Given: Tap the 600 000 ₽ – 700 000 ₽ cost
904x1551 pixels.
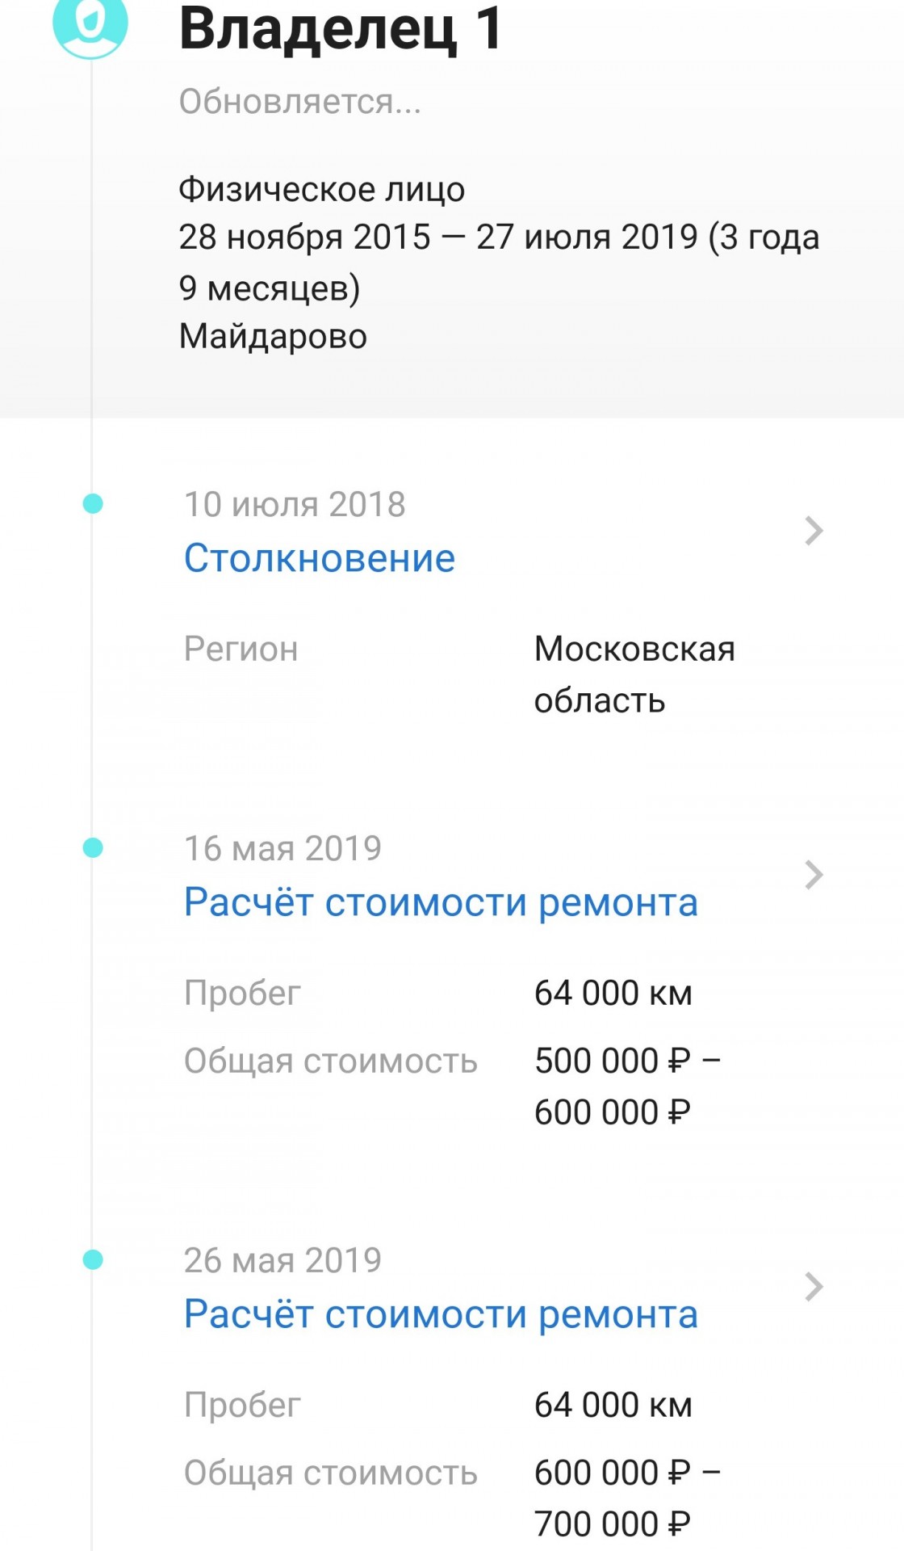Looking at the screenshot, I should pyautogui.click(x=628, y=1498).
